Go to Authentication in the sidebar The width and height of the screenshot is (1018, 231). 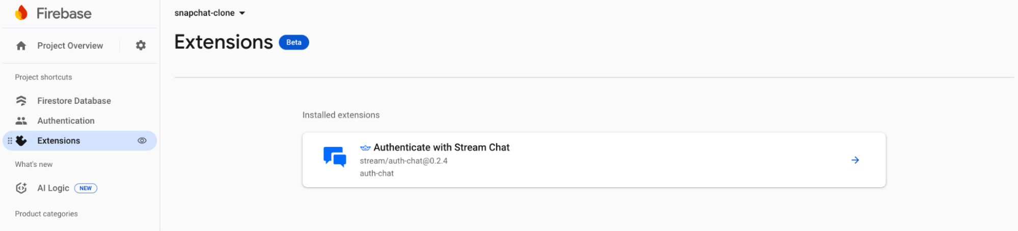click(x=66, y=121)
